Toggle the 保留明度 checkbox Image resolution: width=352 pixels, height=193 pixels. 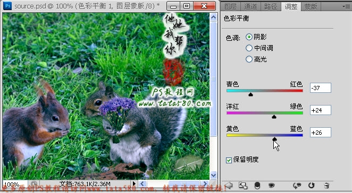tap(229, 160)
